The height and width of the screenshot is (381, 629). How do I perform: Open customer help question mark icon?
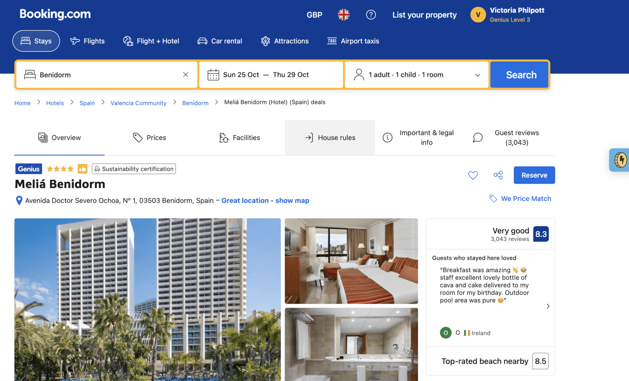[371, 15]
